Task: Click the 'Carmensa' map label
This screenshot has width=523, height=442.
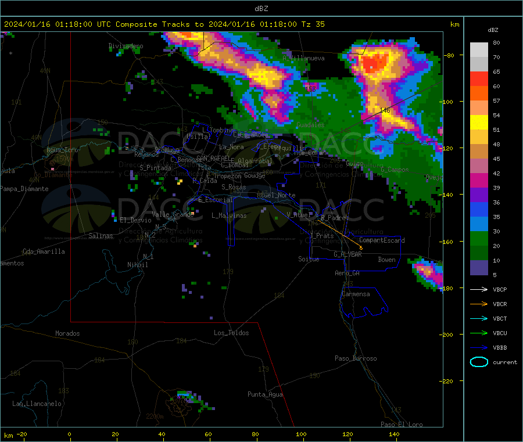Action: point(356,294)
